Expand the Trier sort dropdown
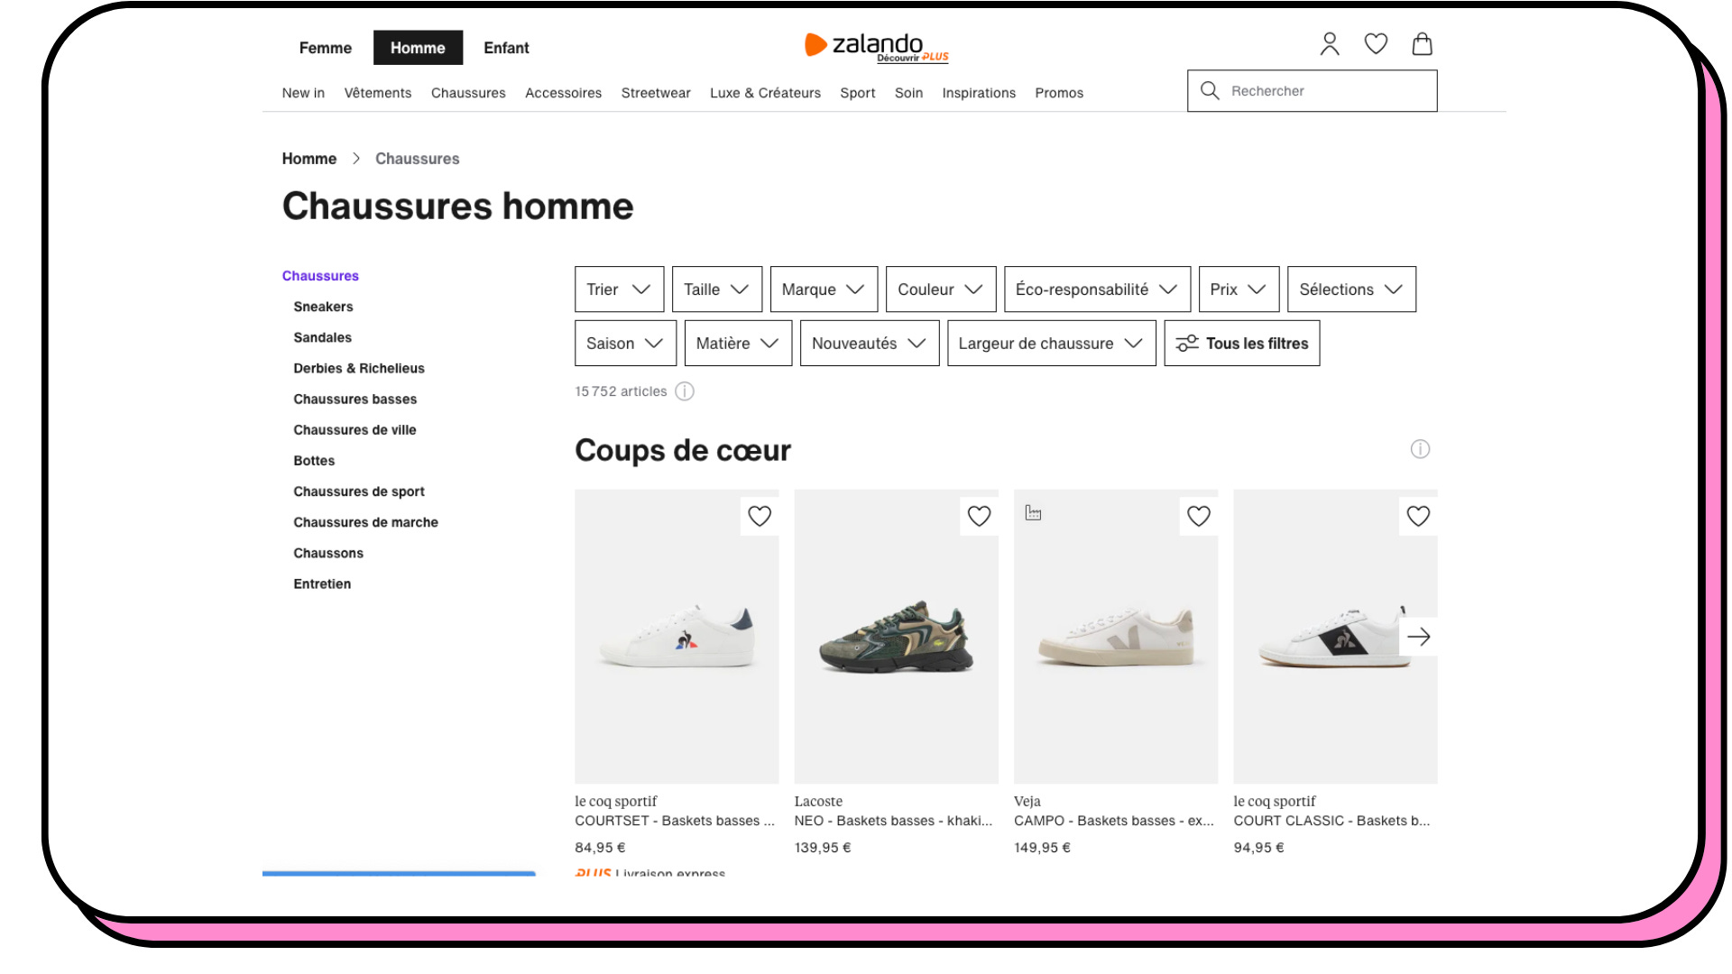Viewport: 1732px width, 974px height. click(619, 289)
